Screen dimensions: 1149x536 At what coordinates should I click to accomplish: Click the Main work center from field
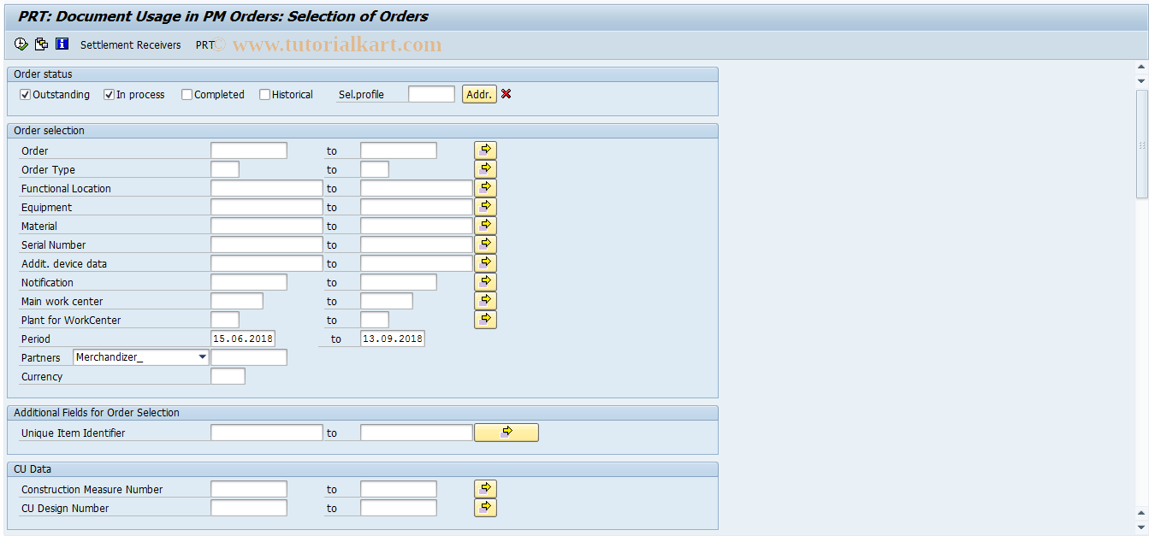pyautogui.click(x=237, y=301)
